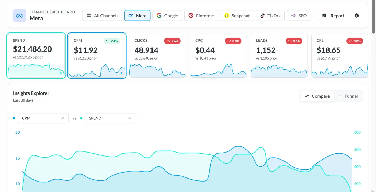Switch Insights Explorer to Funnel view

tap(348, 96)
